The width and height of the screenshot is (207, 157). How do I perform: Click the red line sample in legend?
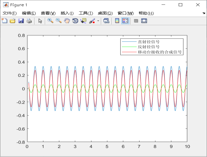[129, 52]
